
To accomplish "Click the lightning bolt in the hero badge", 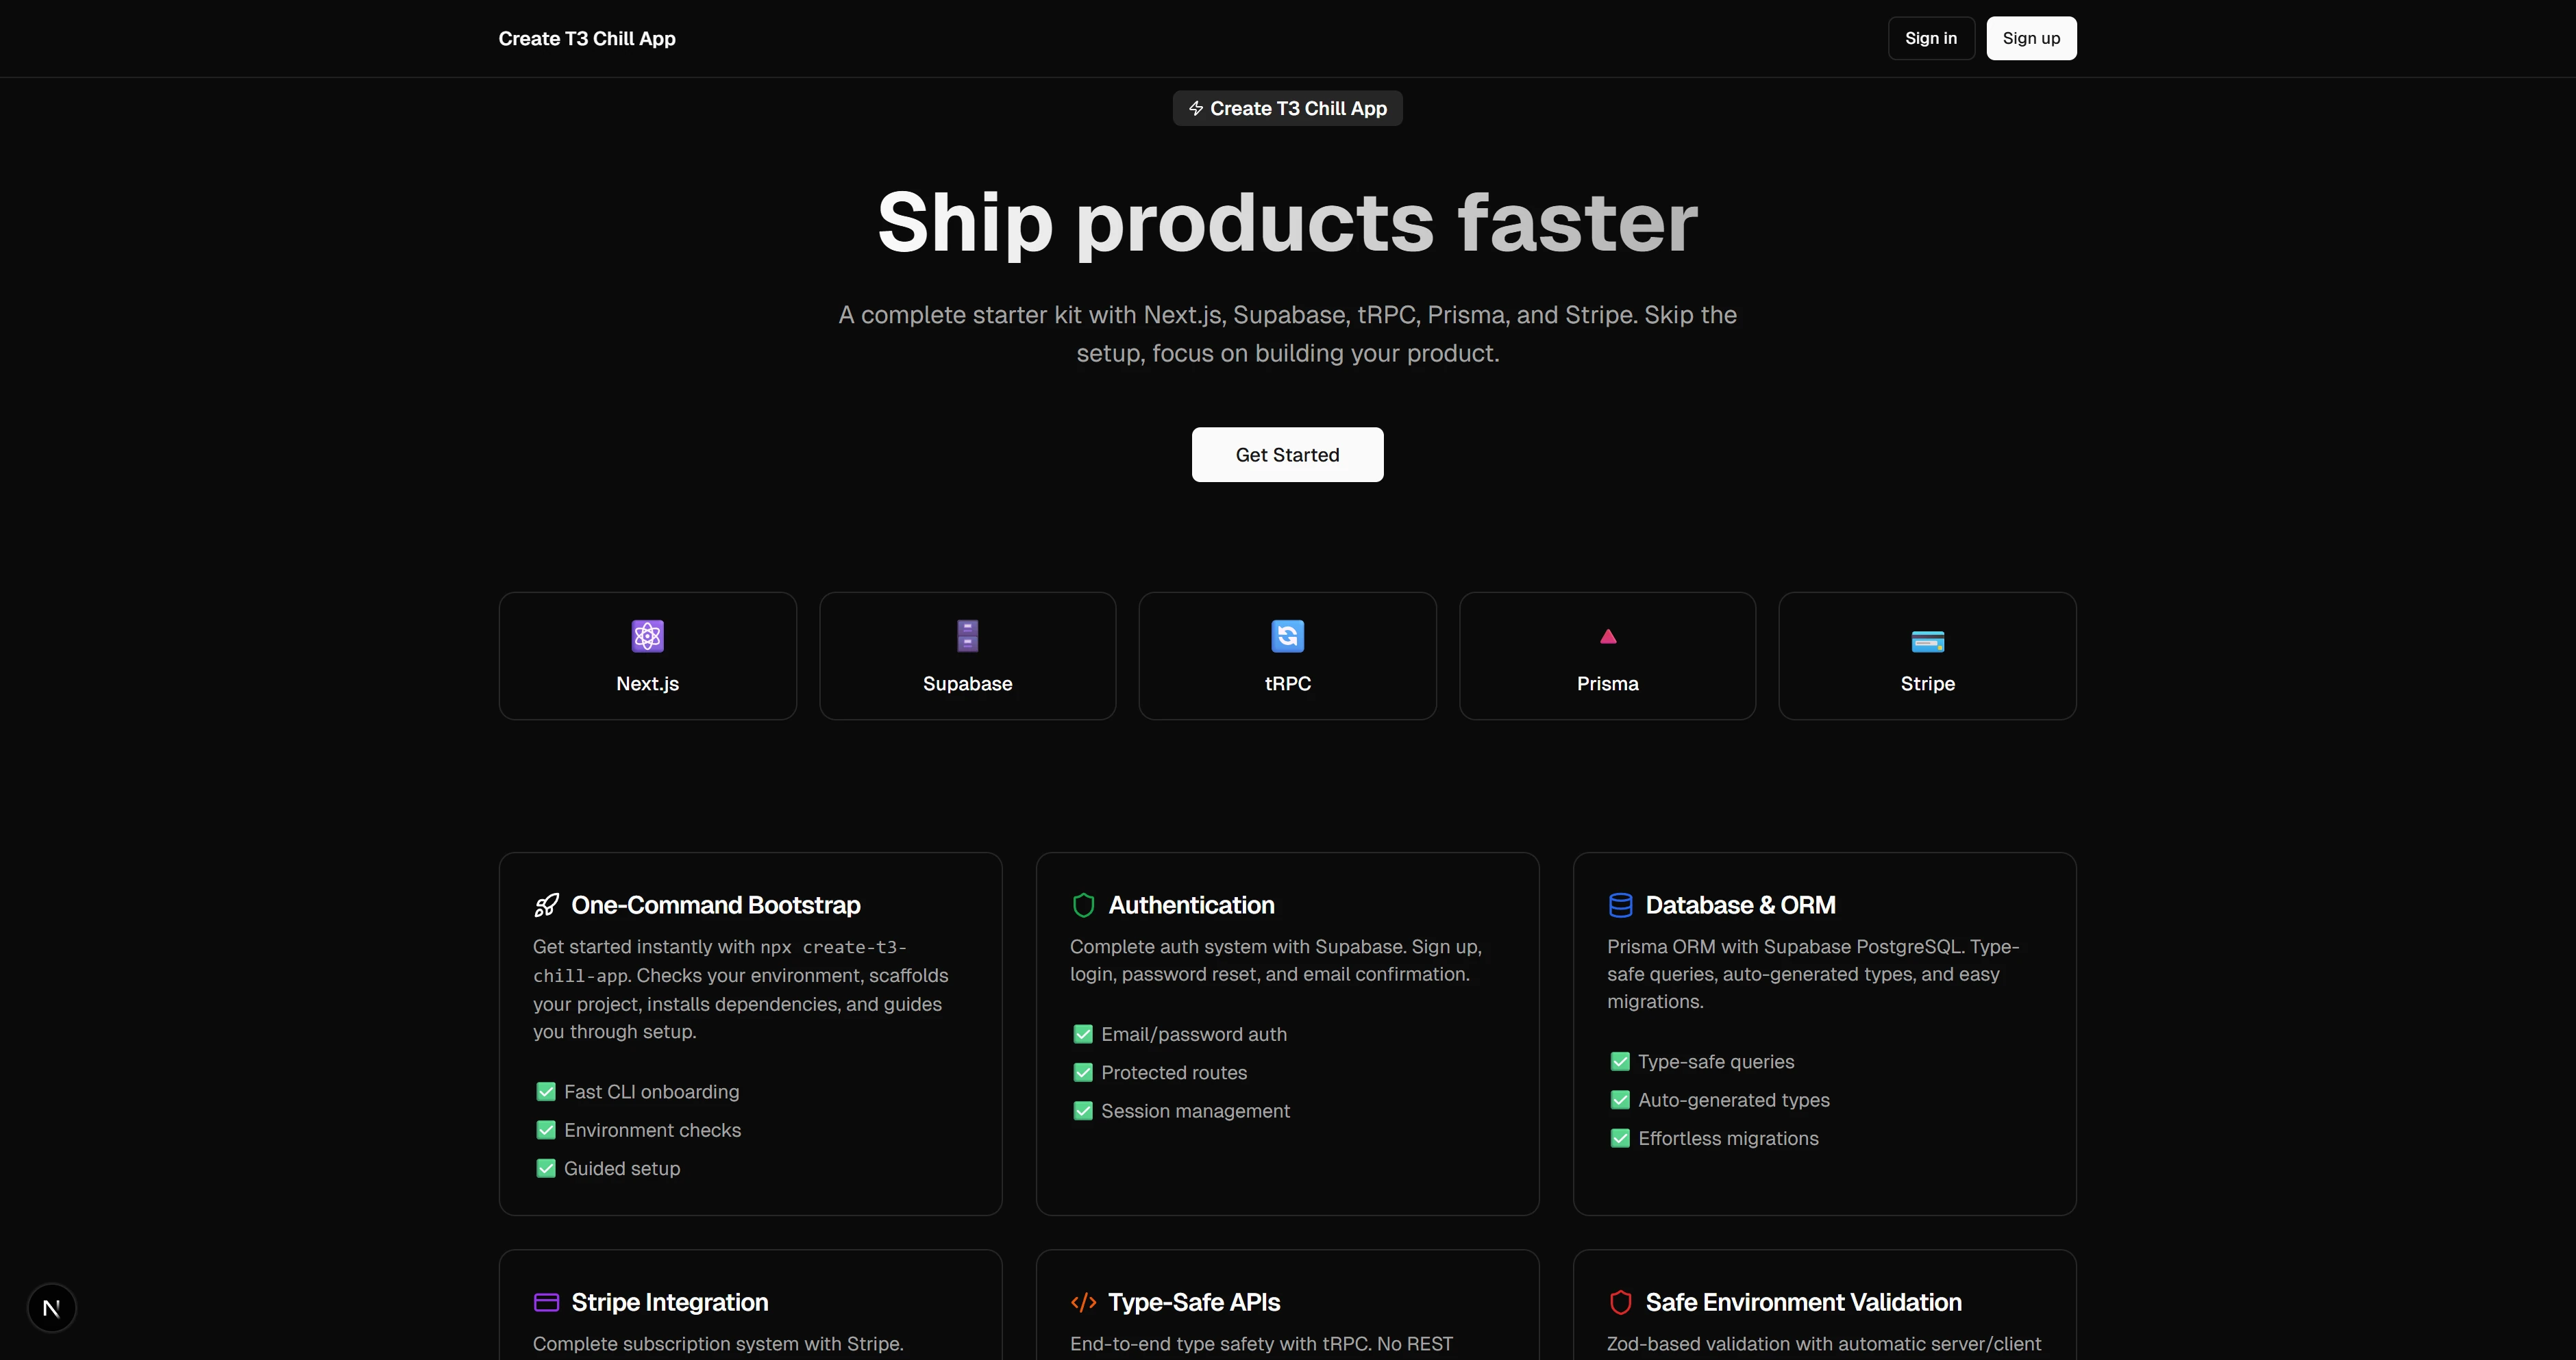I will click(x=1196, y=108).
